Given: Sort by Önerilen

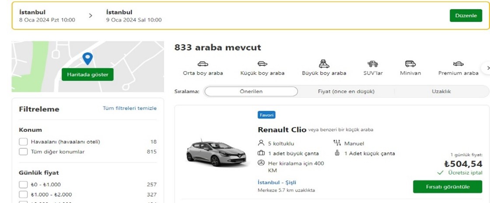Looking at the screenshot, I should pos(251,92).
